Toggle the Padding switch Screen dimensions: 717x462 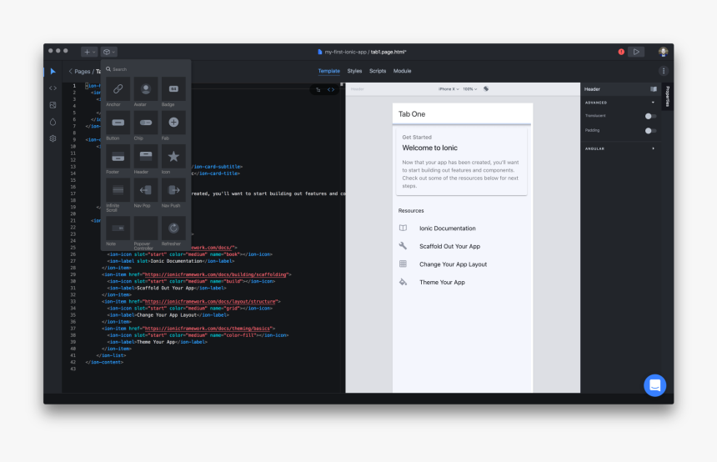point(650,131)
